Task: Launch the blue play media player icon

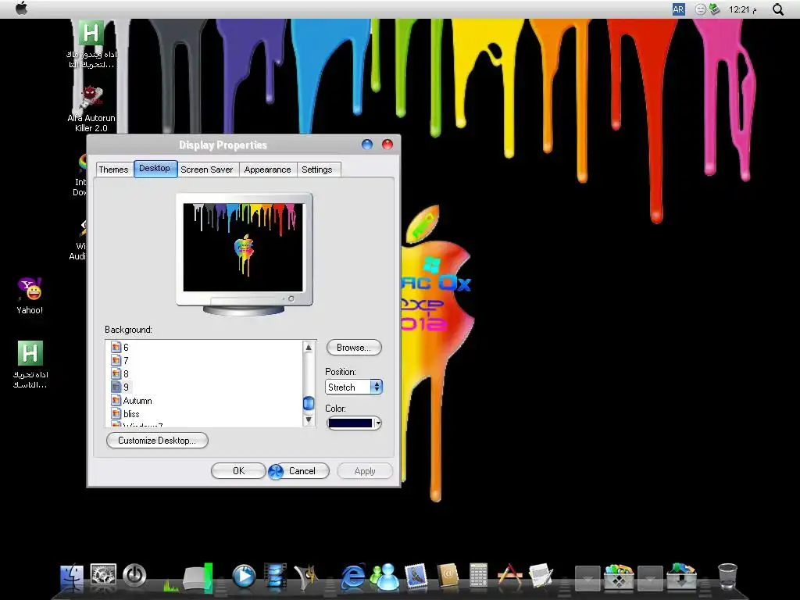Action: tap(244, 576)
